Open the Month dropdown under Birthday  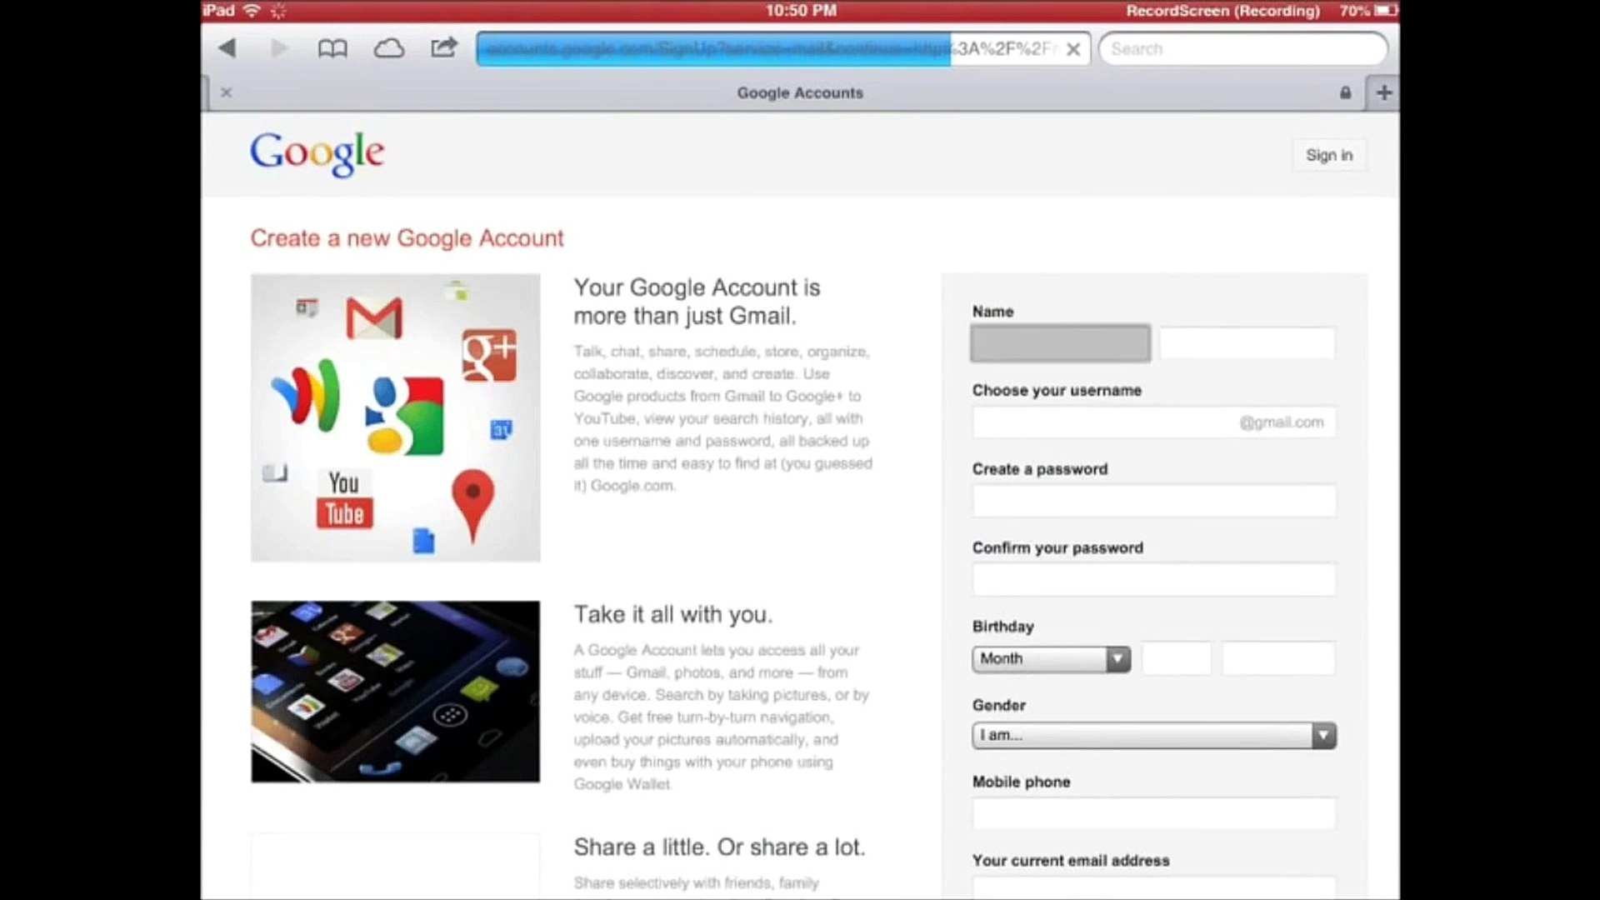[1037, 658]
